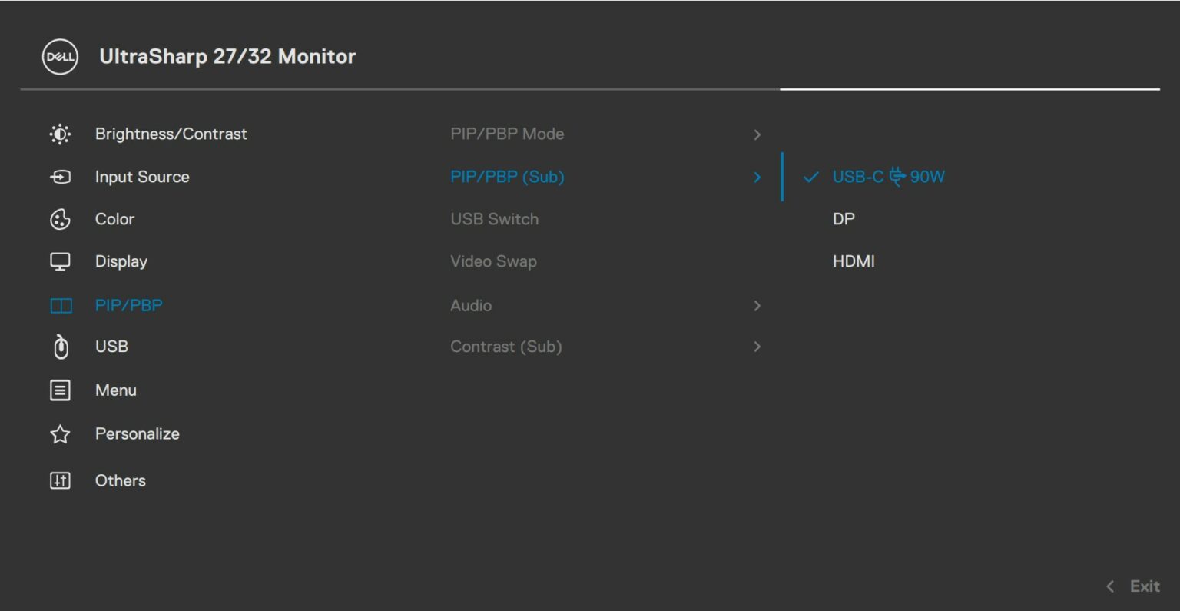1180x611 pixels.
Task: Select the Others settings icon
Action: (x=59, y=480)
